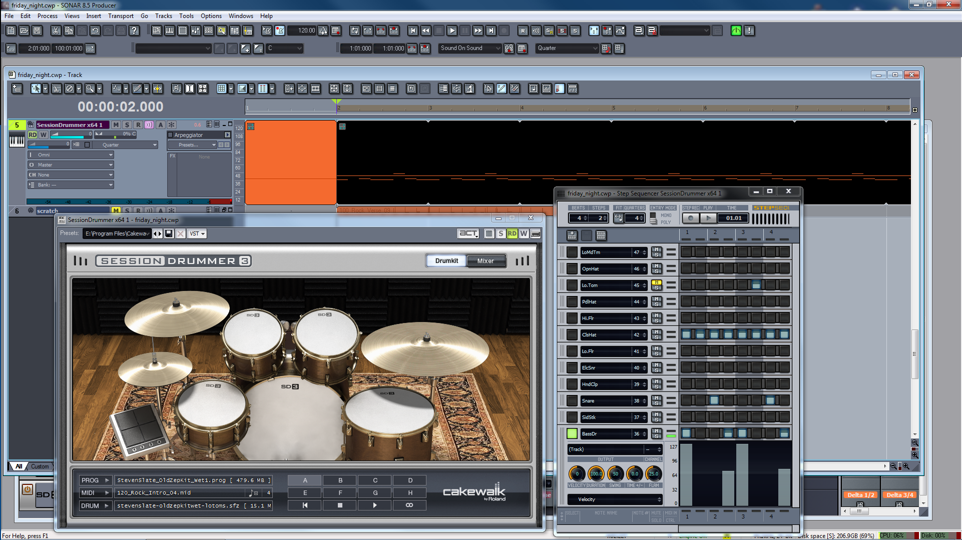Open the Master output dropdown on track 5
Viewport: 962px width, 540px height.
point(71,165)
